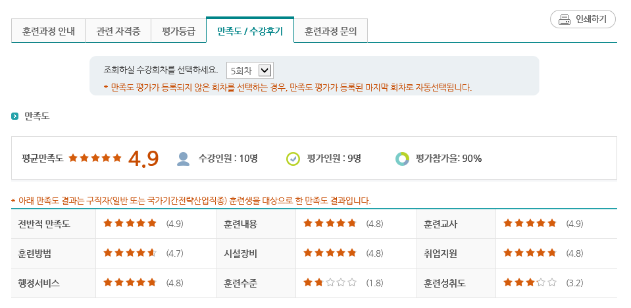Click the large 4.9 average score
The height and width of the screenshot is (308, 631).
click(x=143, y=159)
